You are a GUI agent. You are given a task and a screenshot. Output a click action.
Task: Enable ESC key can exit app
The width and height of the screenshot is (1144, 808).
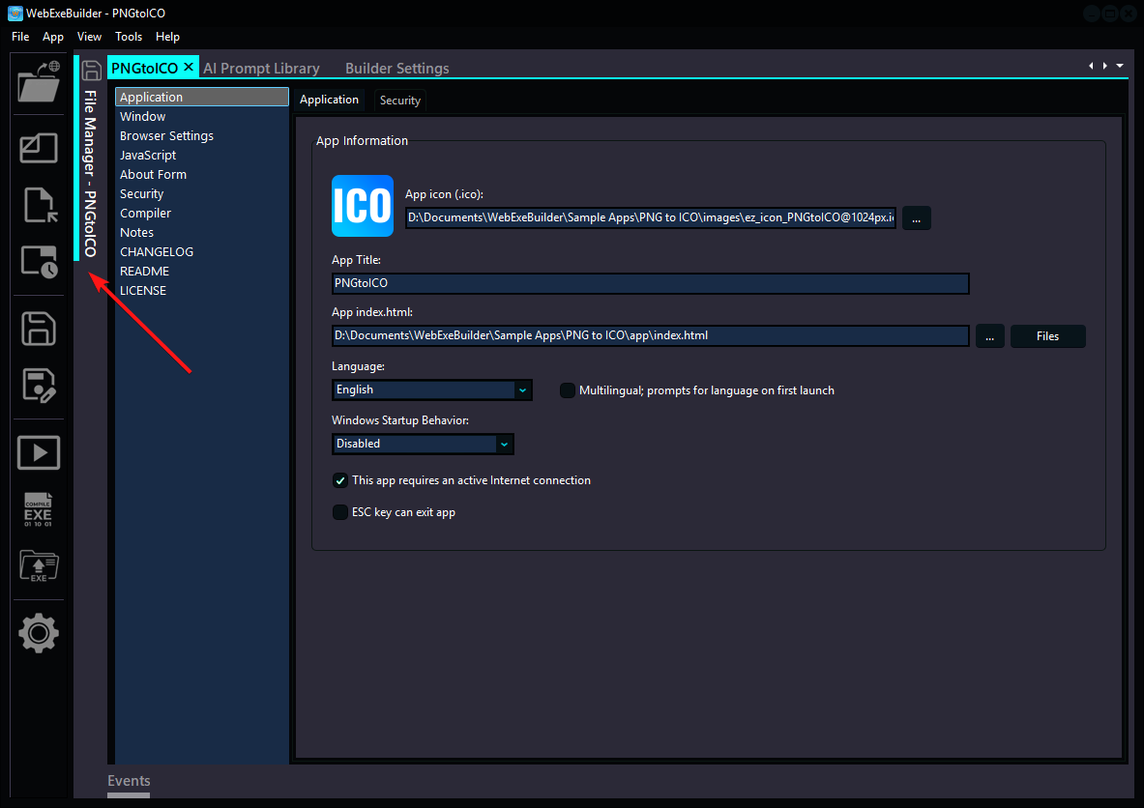(x=339, y=511)
